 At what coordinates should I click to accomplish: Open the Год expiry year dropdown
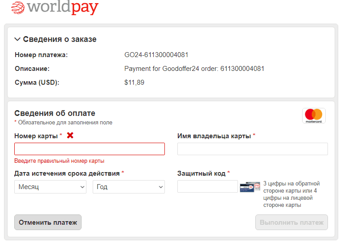(x=128, y=187)
